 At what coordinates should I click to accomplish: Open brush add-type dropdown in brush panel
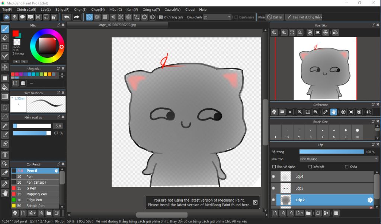tap(35, 213)
